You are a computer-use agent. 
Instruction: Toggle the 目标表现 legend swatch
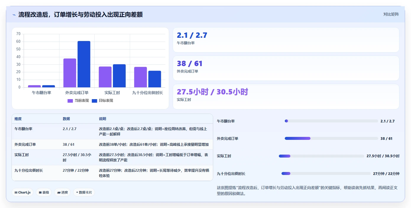click(x=94, y=101)
